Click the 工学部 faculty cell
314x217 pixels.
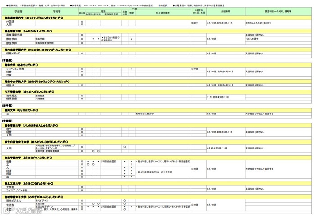[18, 187]
